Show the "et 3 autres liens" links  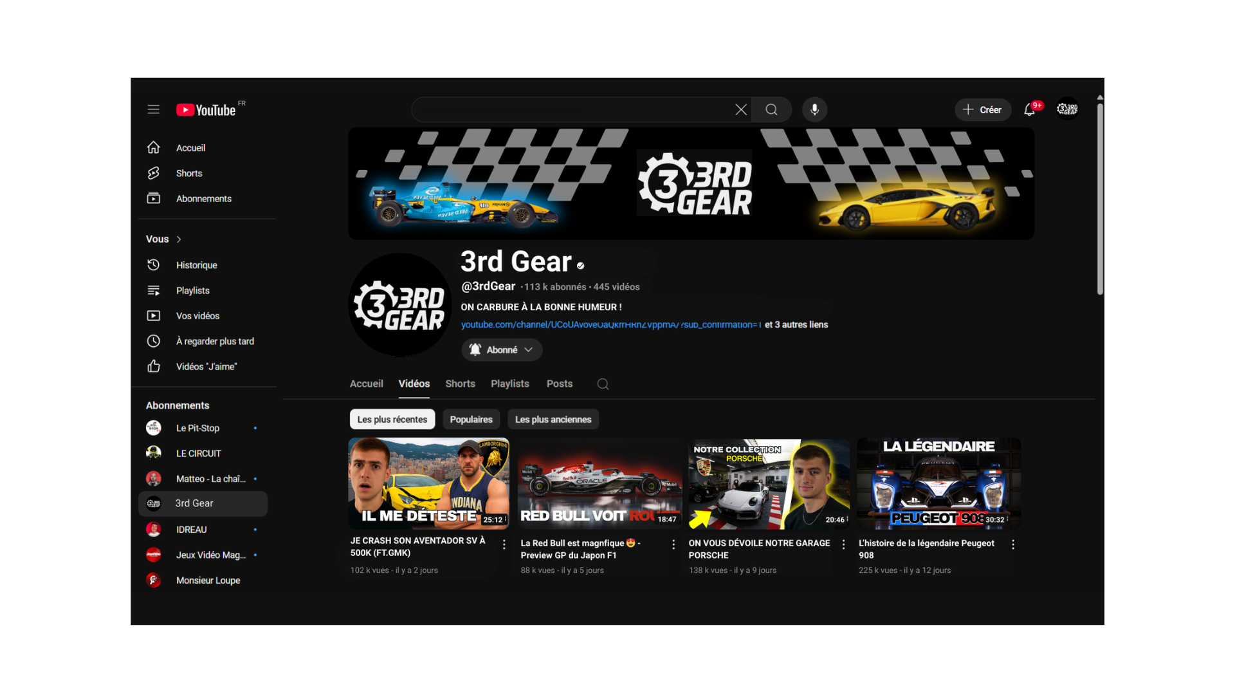tap(796, 324)
